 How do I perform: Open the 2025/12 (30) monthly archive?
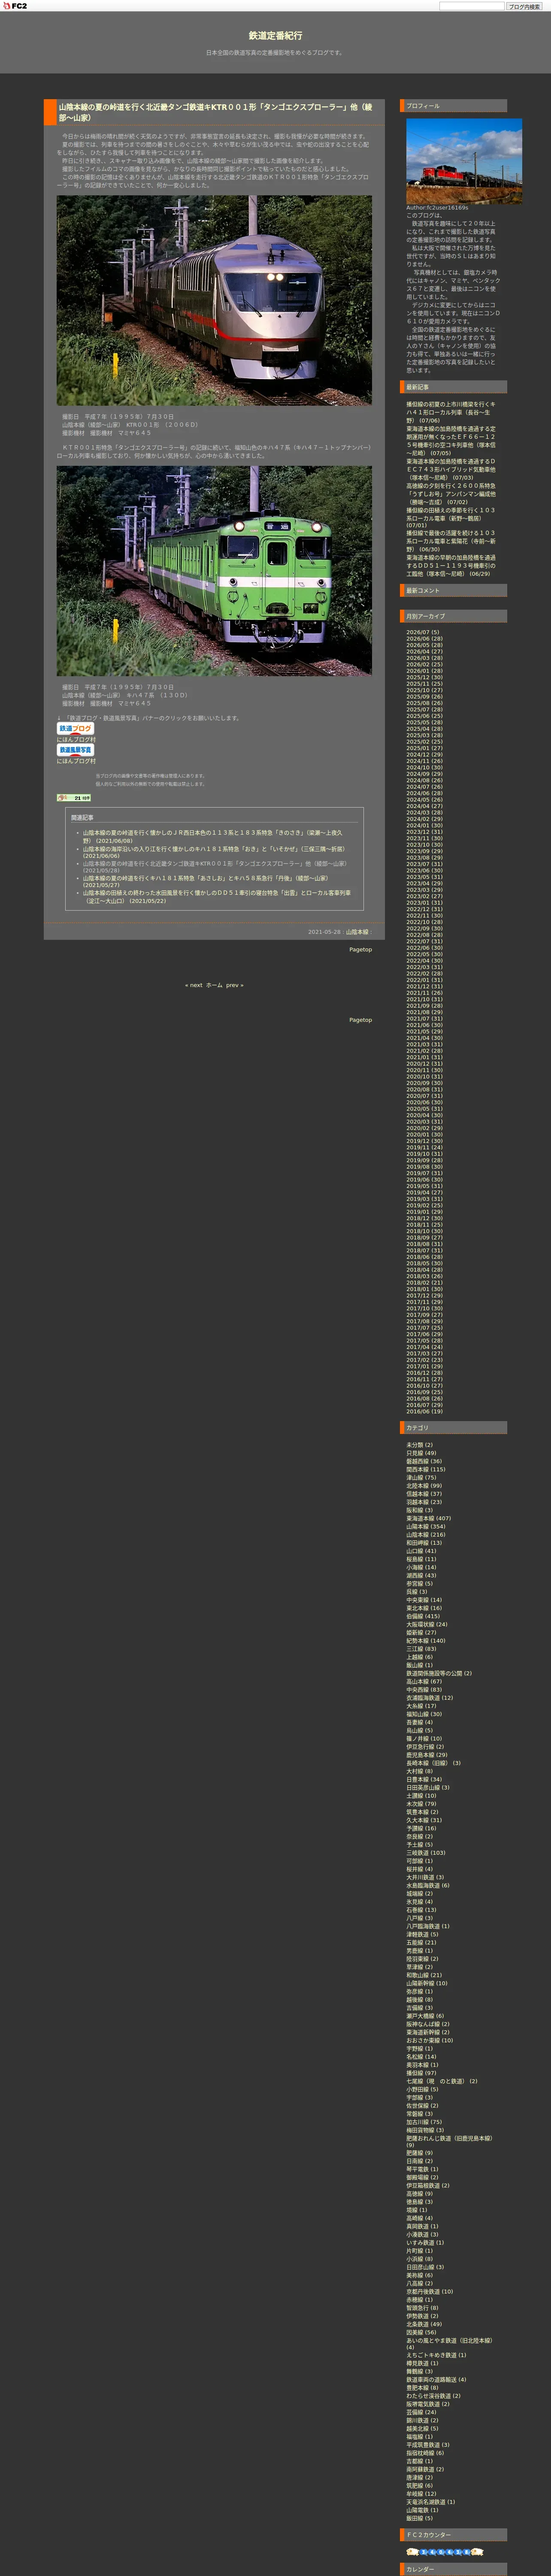pos(424,677)
